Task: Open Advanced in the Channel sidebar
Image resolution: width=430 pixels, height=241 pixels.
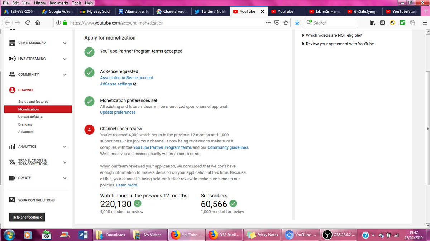Action: [26, 132]
